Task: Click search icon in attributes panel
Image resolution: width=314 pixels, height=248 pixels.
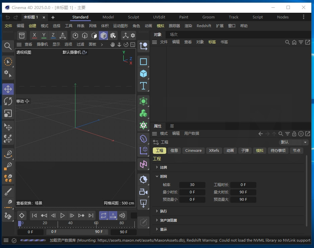Action: [280, 134]
